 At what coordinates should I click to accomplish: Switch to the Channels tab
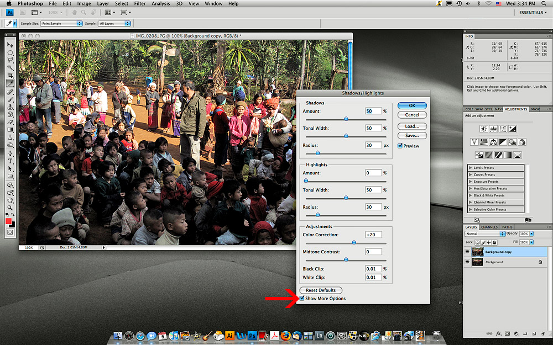(489, 227)
